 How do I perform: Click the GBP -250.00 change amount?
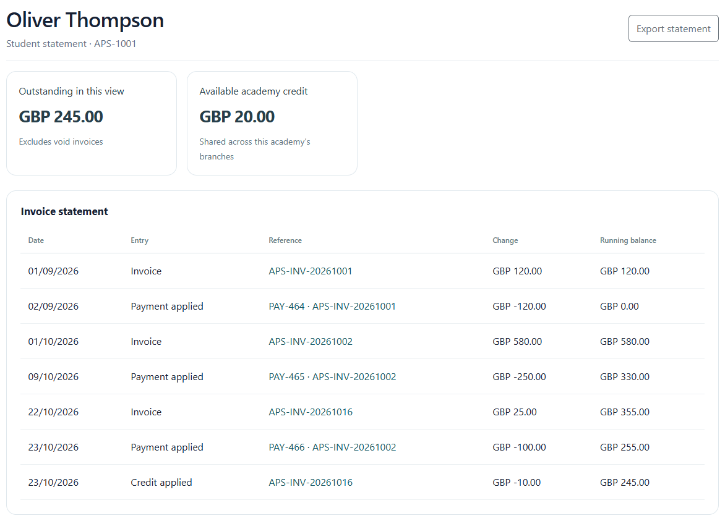click(519, 376)
